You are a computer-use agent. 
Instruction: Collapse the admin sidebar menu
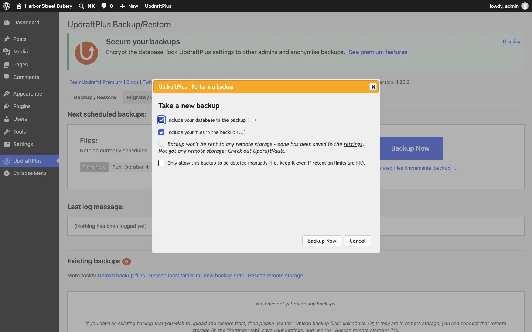(x=30, y=173)
